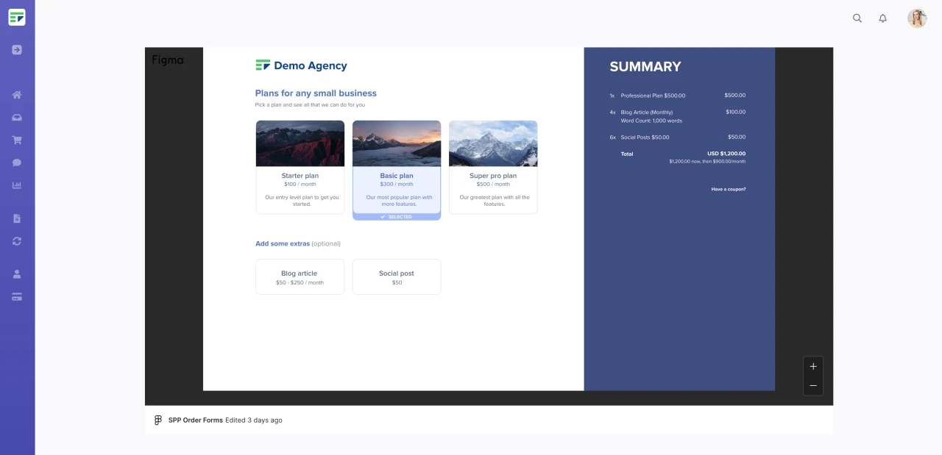The height and width of the screenshot is (455, 942).
Task: Click Word Count: 1,000 words text
Action: [651, 121]
